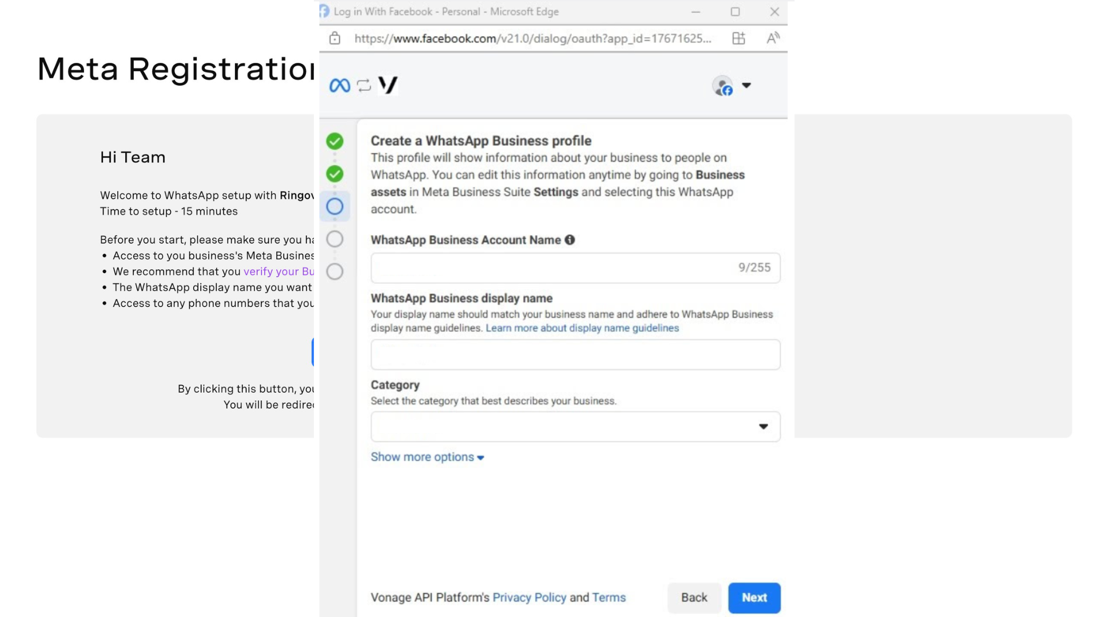The image size is (1098, 617).
Task: Select the fifth empty step circle
Action: pyautogui.click(x=335, y=271)
